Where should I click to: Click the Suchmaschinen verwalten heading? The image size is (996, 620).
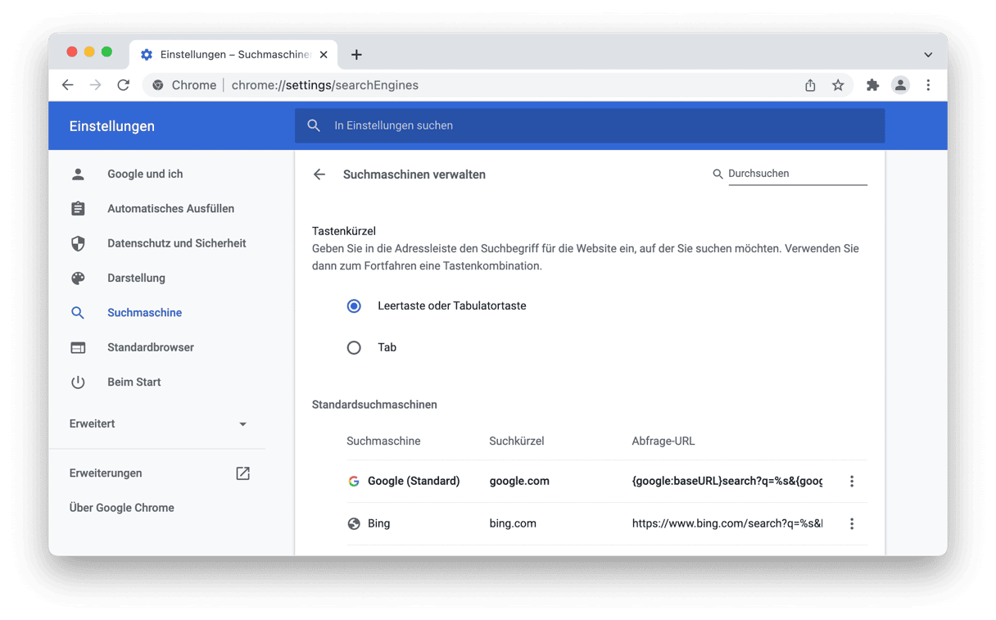pyautogui.click(x=414, y=174)
